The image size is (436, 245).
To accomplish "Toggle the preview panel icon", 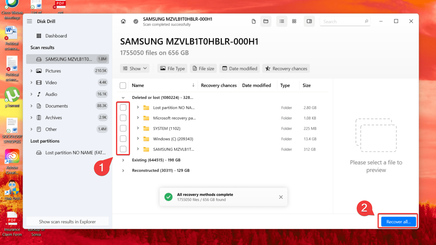I will (x=309, y=21).
